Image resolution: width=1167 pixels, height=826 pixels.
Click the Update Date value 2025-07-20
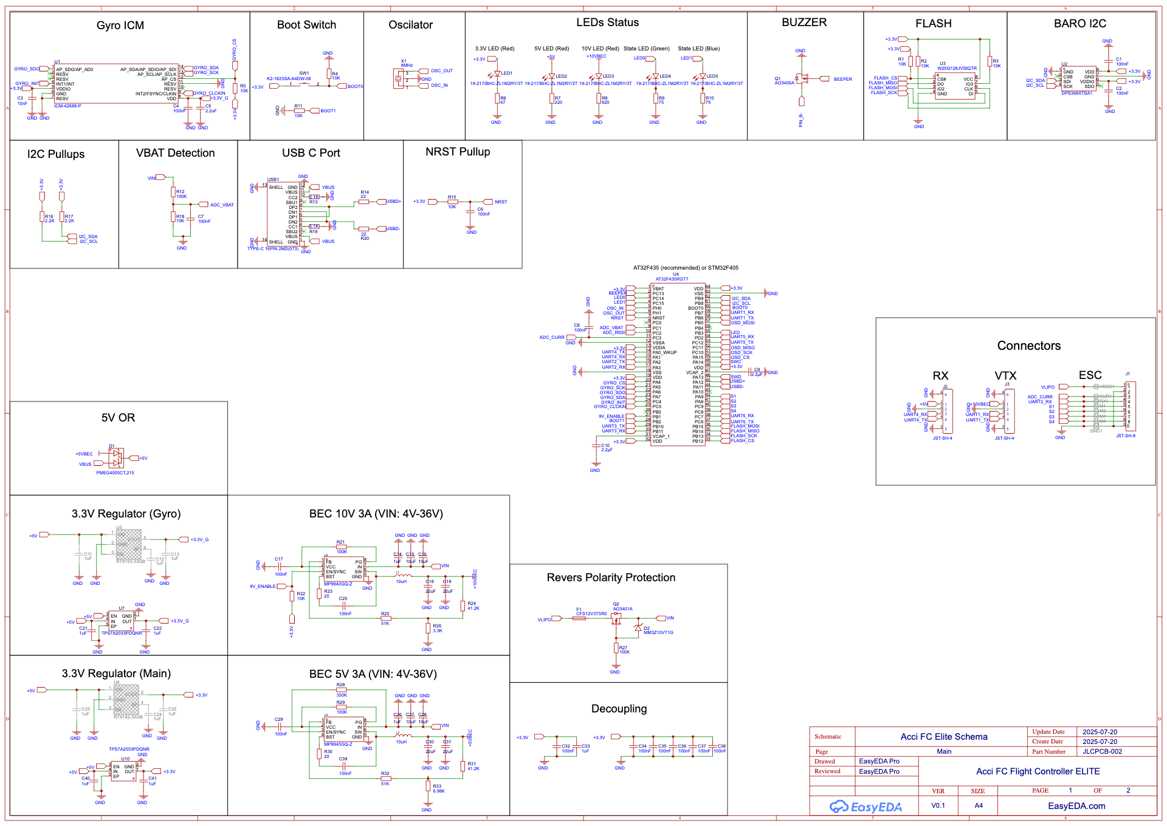[1100, 732]
